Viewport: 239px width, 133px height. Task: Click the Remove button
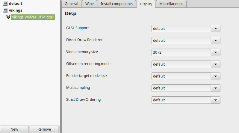pyautogui.click(x=44, y=129)
